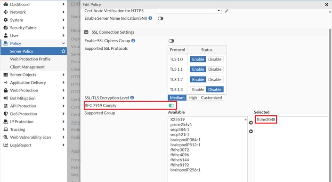Click the System gear icon
This screenshot has width=332, height=182.
(6, 20)
